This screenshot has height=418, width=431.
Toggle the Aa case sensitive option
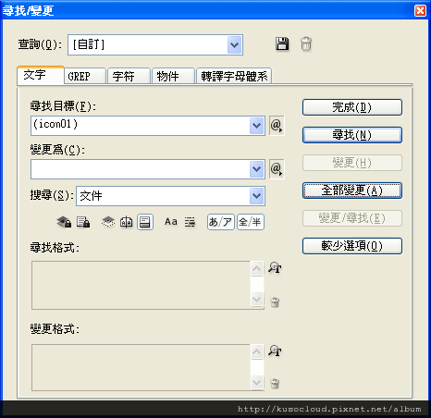171,222
